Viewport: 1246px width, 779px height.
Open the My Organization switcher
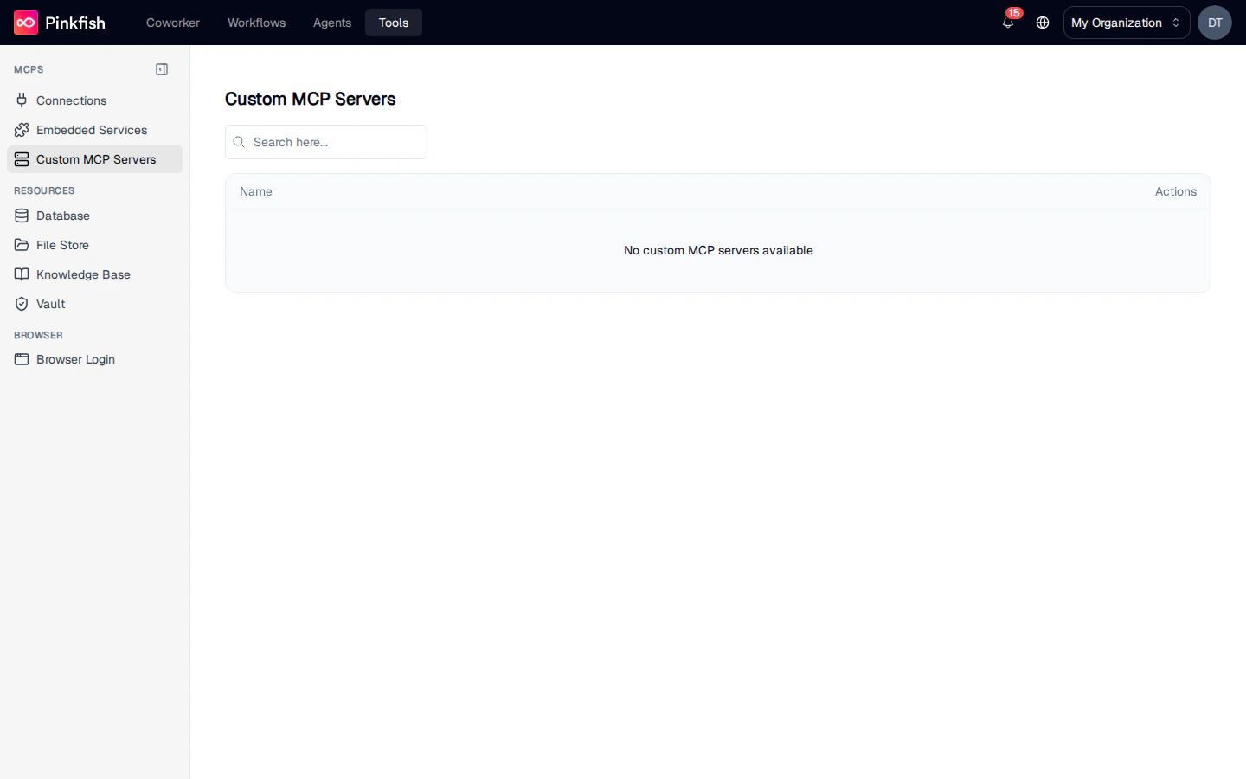pos(1127,23)
